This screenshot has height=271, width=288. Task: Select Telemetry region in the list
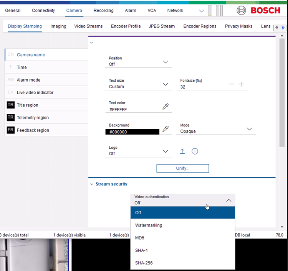click(33, 118)
